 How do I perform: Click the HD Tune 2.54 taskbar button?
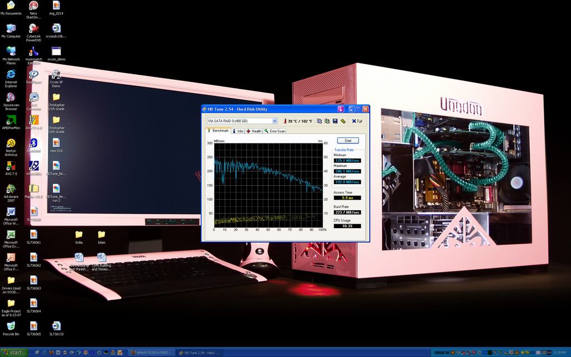[x=200, y=353]
